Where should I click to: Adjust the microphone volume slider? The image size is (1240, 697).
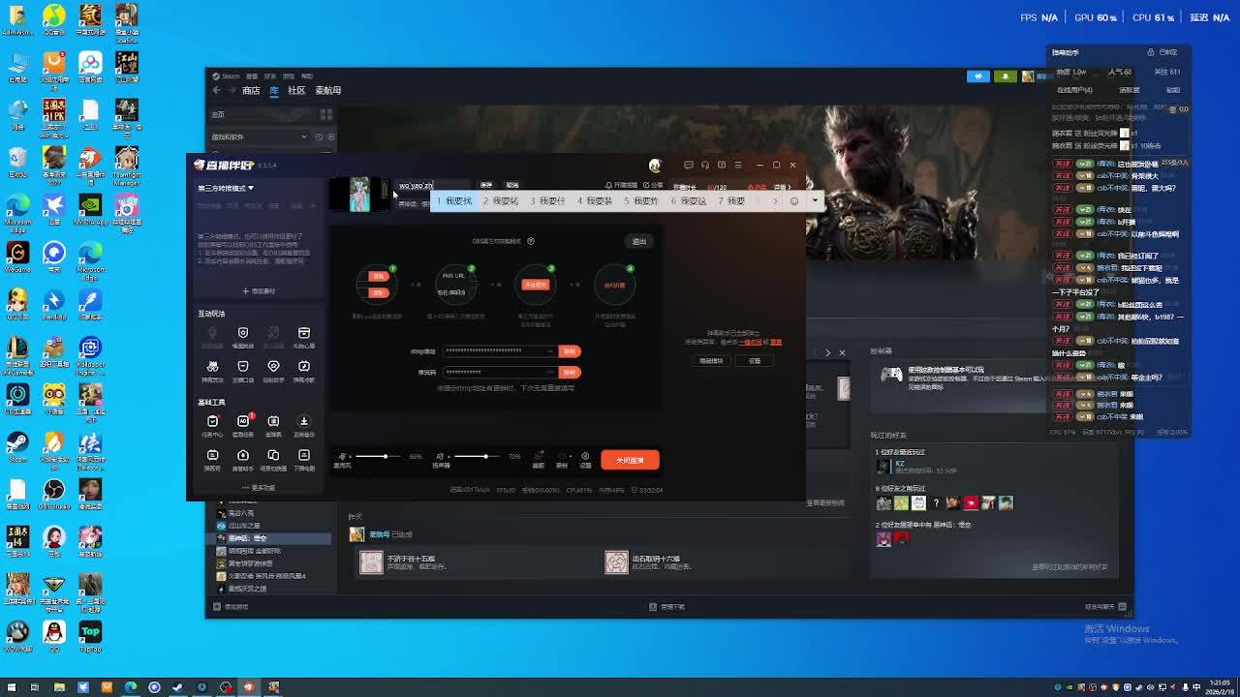pos(385,456)
